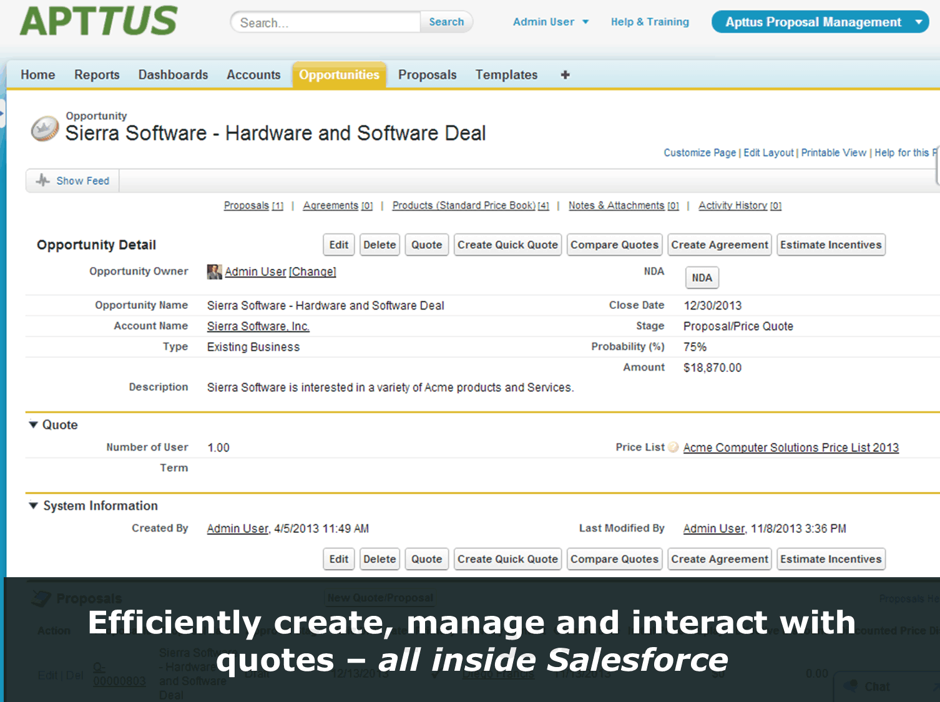Click the APTTUS logo
Viewport: 940px width, 702px height.
[98, 21]
